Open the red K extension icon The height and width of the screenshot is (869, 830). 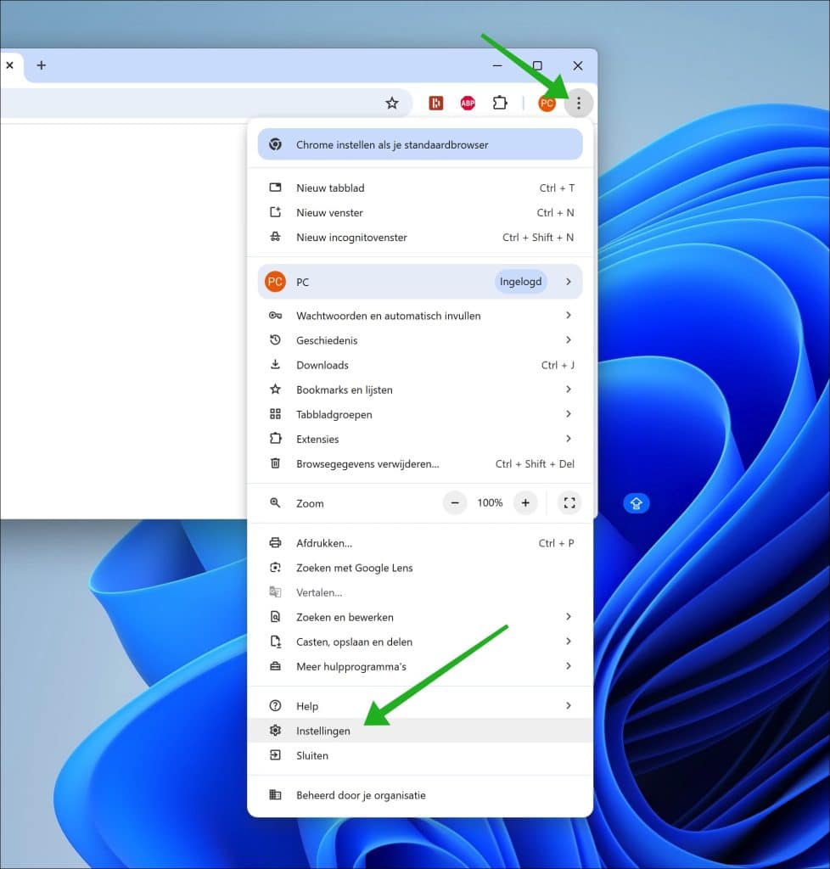[x=436, y=103]
